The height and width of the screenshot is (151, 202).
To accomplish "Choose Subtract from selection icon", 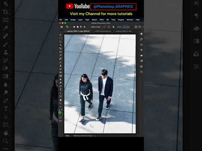I will pyautogui.click(x=81, y=27).
